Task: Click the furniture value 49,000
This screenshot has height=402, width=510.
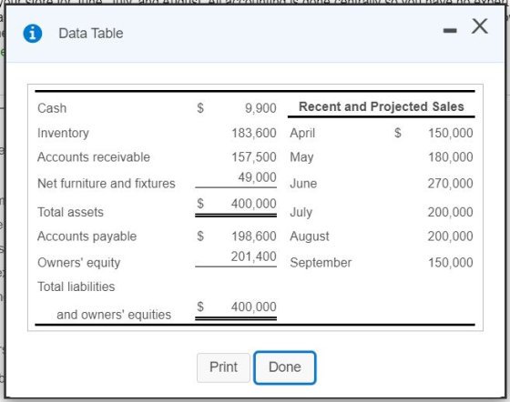Action: (x=257, y=177)
